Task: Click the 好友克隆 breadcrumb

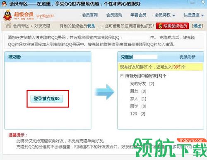Action: coord(42,26)
